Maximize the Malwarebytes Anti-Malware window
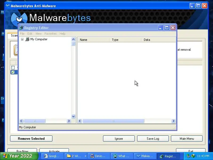This screenshot has width=213, height=160. [x=198, y=6]
